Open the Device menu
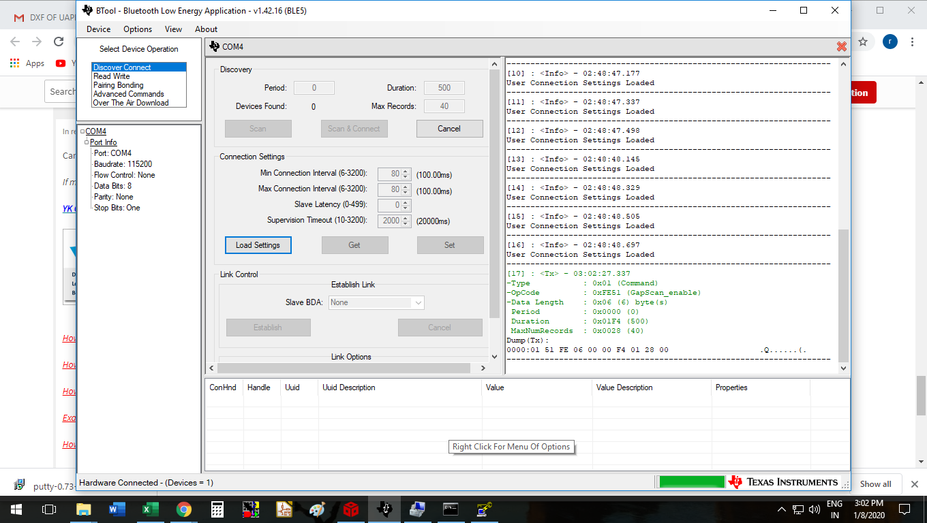Viewport: 927px width, 523px height. [x=99, y=29]
